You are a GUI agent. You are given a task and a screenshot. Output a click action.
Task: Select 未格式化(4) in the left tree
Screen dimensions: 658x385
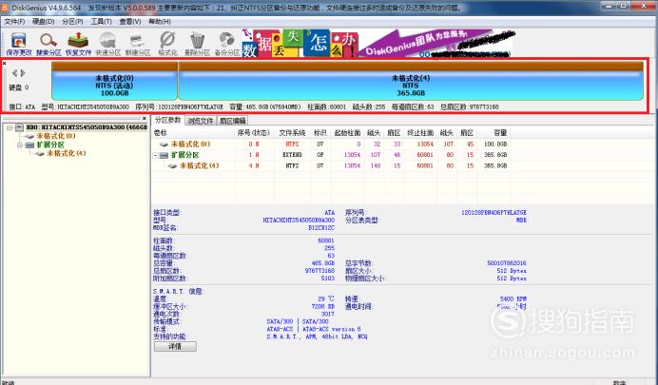click(x=67, y=154)
